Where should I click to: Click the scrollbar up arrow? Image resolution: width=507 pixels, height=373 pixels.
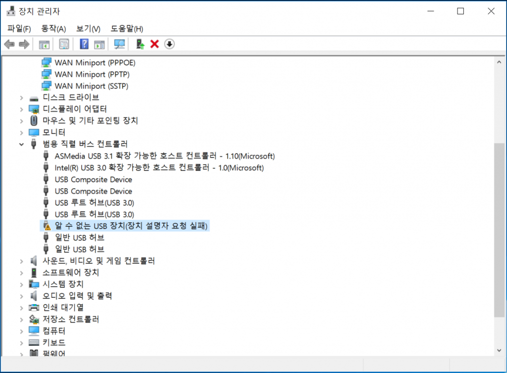click(499, 62)
